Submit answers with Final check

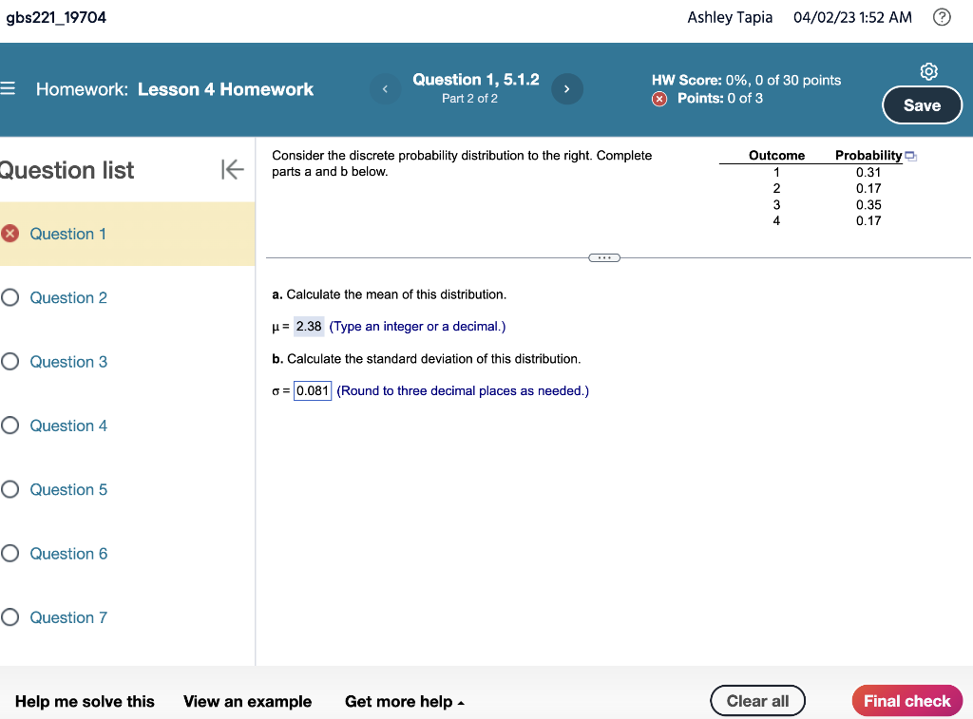[906, 700]
